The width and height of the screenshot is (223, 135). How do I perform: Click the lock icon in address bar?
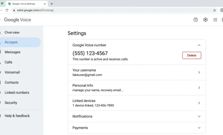pyautogui.click(x=14, y=10)
